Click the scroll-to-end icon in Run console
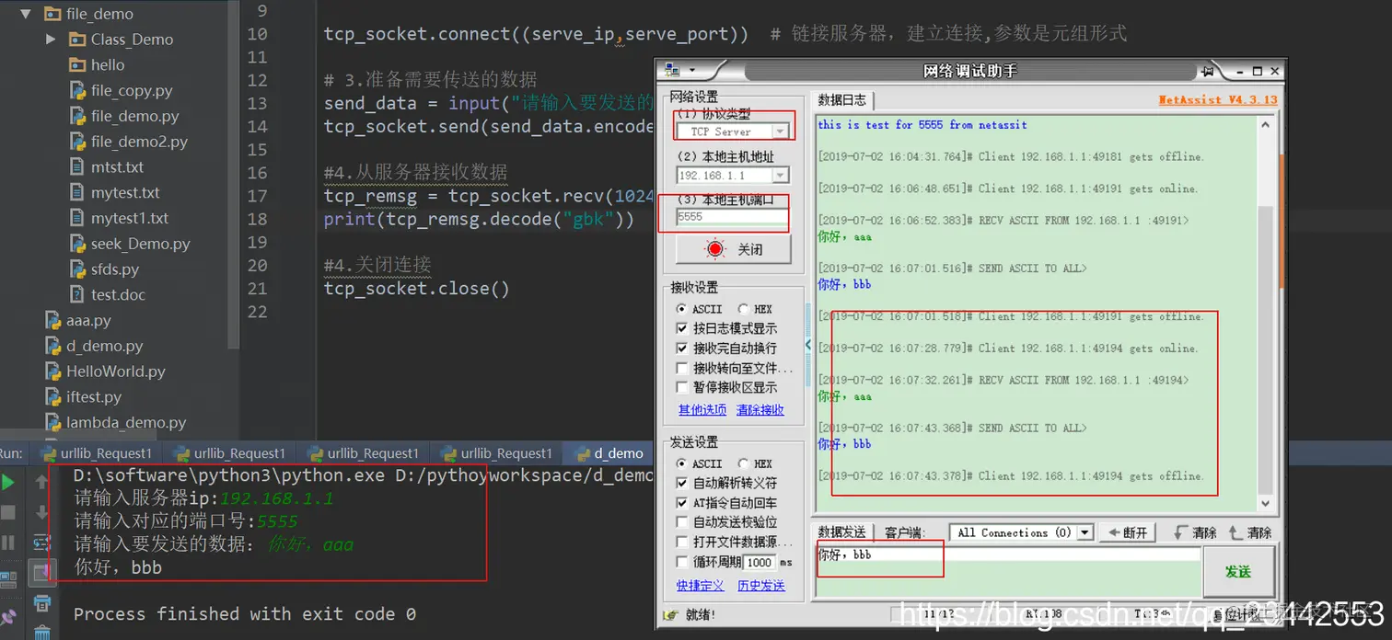The image size is (1392, 640). (41, 573)
